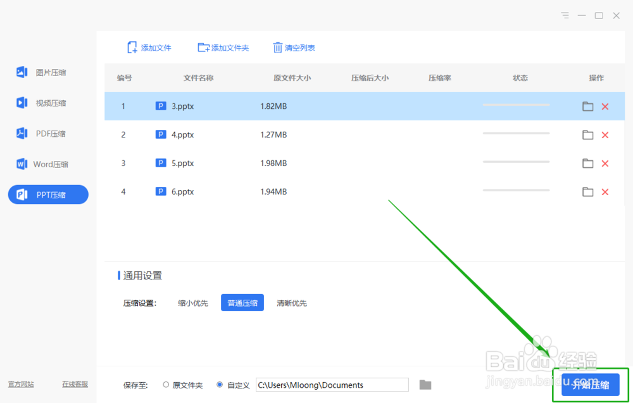Screen dimensions: 633x403
Task: Open output folder for 4.pptx
Action: 587,135
